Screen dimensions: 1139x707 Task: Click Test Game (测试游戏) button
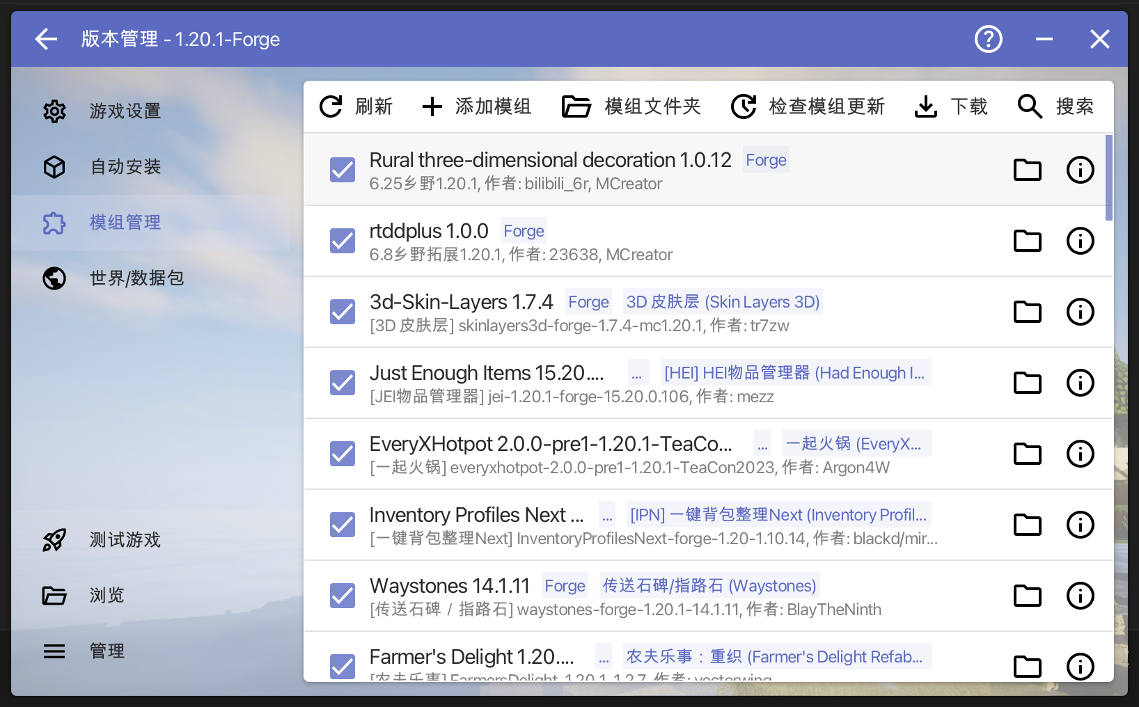click(x=125, y=540)
